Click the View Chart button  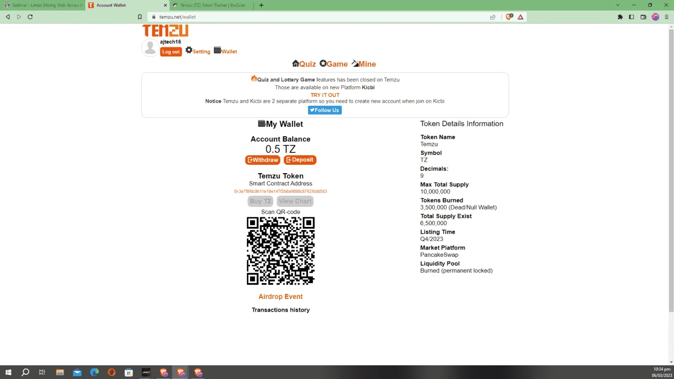(x=295, y=201)
